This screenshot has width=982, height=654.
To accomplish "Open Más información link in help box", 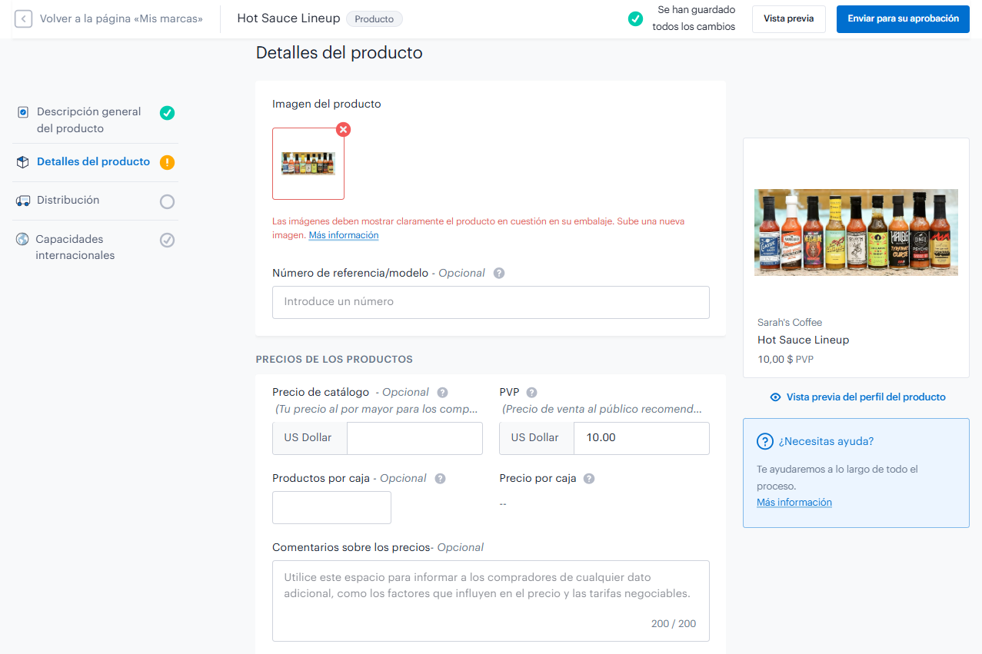I will click(x=794, y=503).
